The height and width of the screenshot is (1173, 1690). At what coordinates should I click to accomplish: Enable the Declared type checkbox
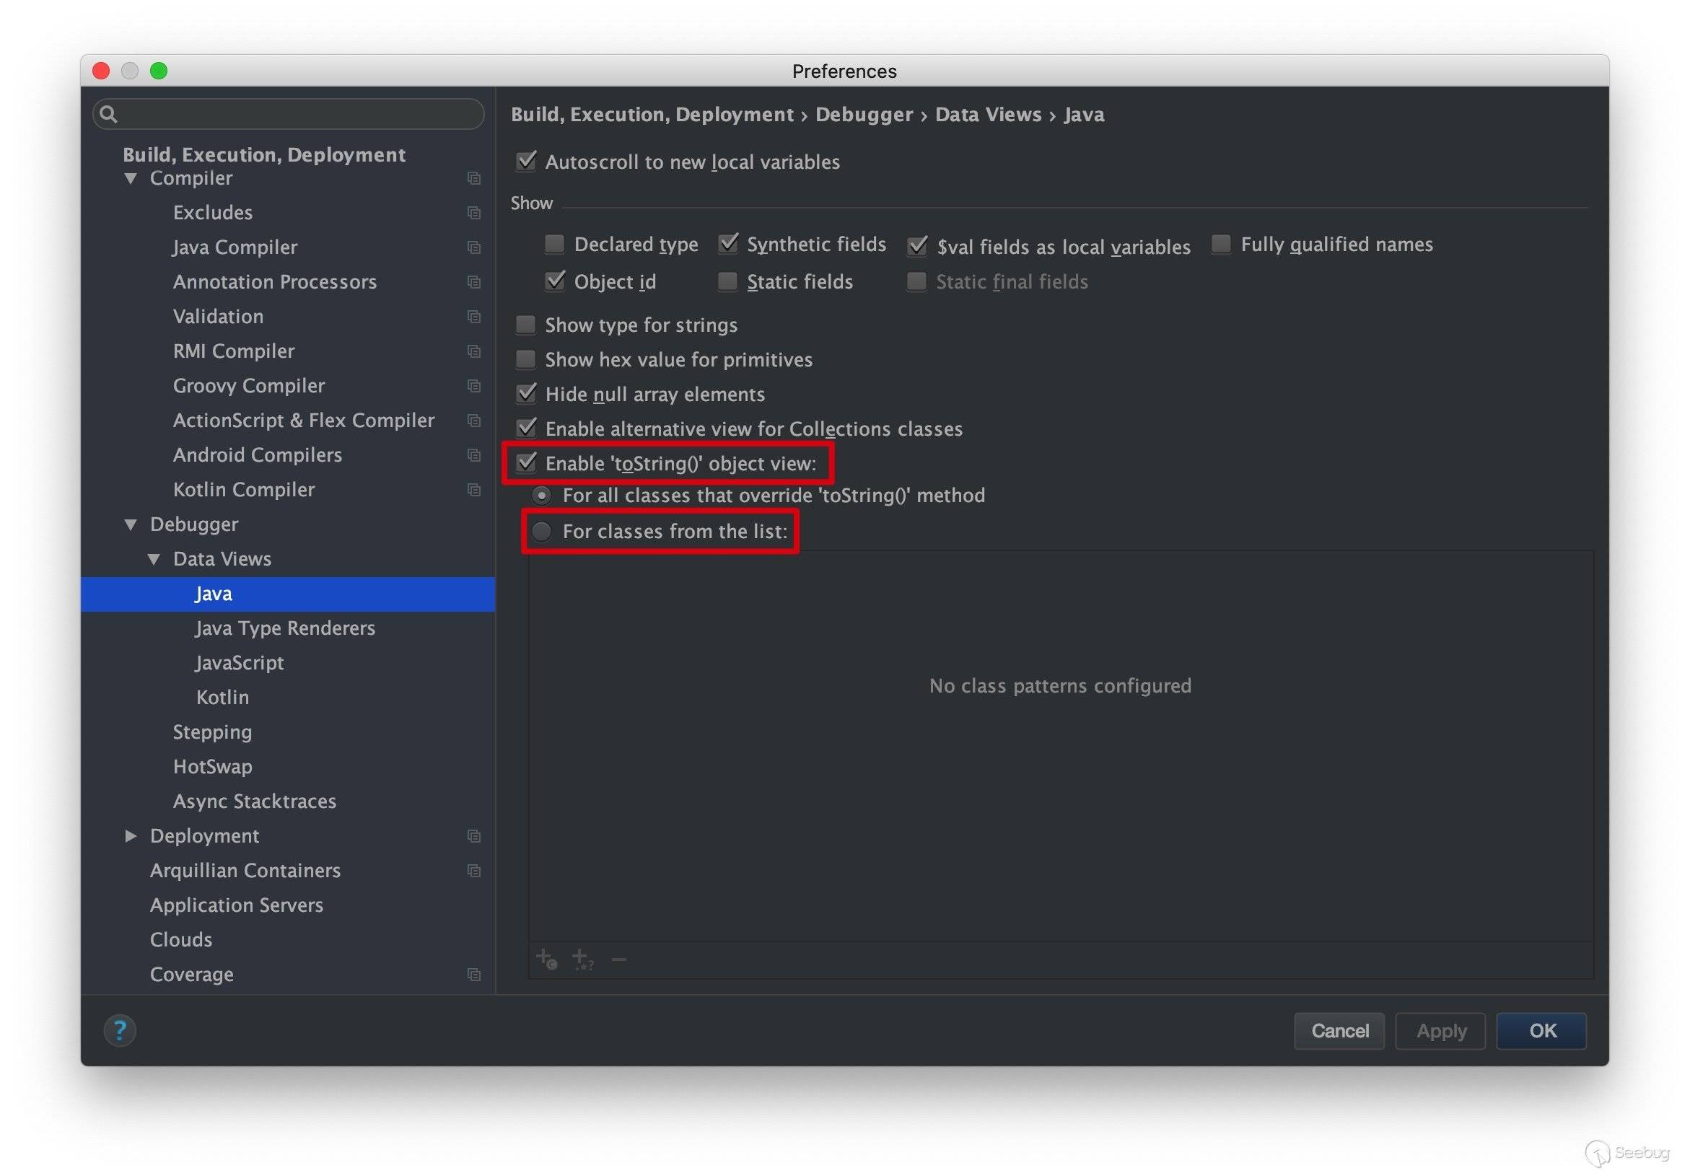pyautogui.click(x=554, y=243)
